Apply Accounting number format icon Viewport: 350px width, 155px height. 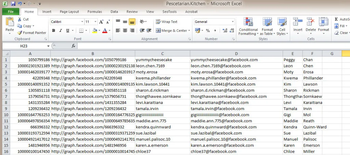pos(197,30)
